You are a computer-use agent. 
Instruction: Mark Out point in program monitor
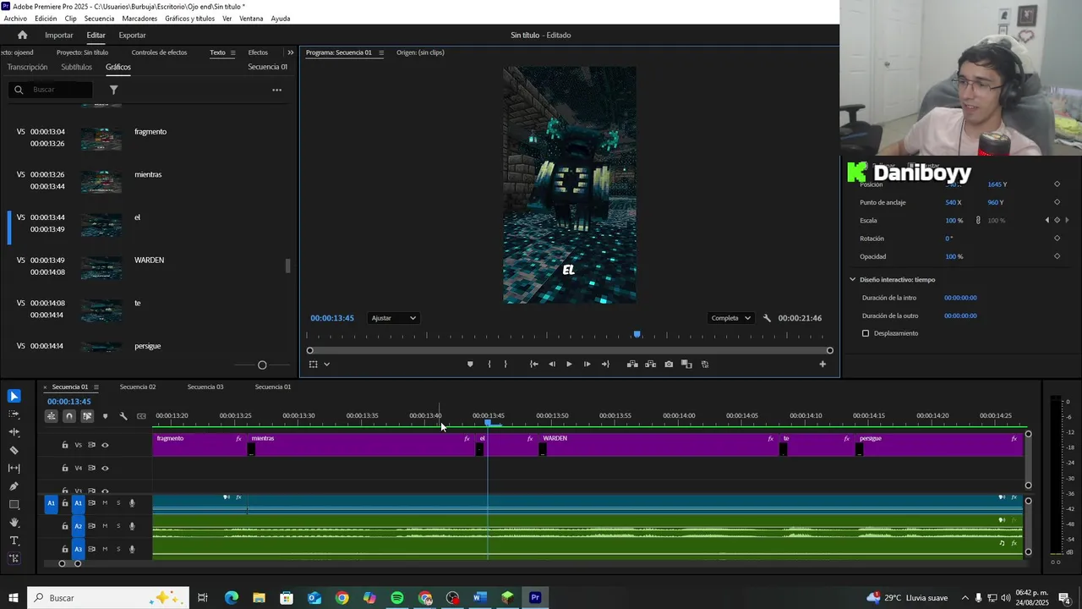pyautogui.click(x=505, y=365)
